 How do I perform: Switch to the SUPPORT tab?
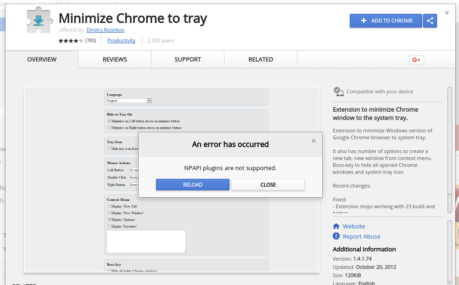pyautogui.click(x=188, y=59)
